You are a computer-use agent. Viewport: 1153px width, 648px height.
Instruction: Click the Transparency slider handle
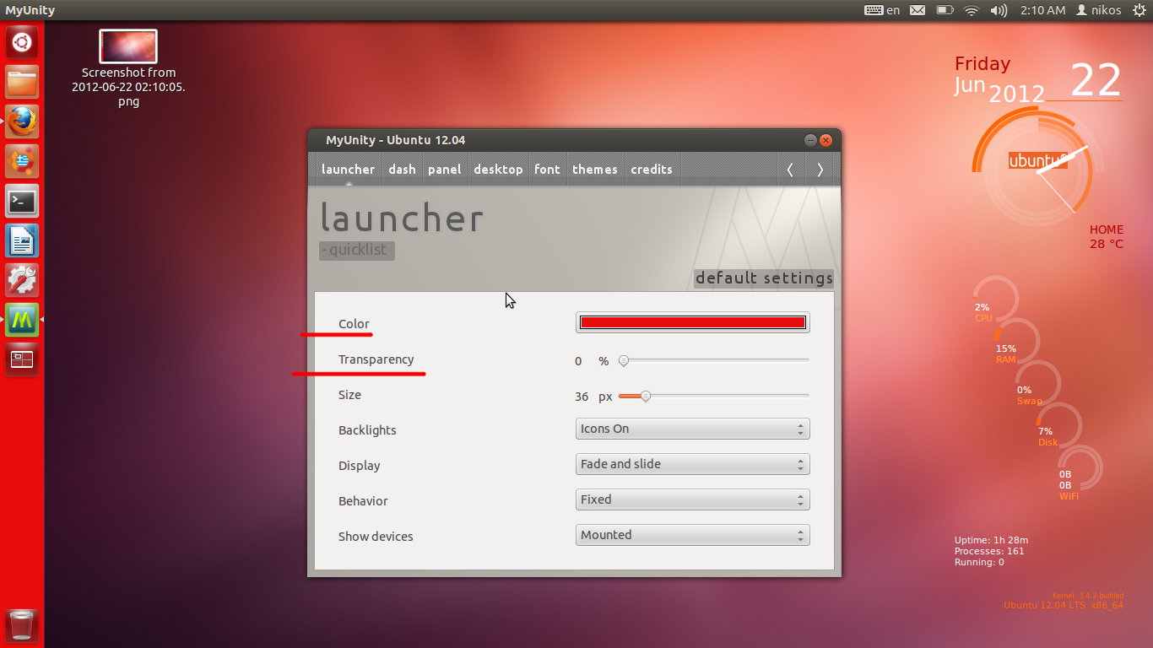(624, 360)
